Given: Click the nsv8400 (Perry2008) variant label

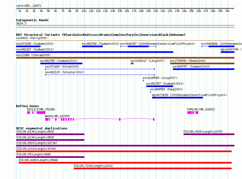Looking at the screenshot, I should 32,38.
